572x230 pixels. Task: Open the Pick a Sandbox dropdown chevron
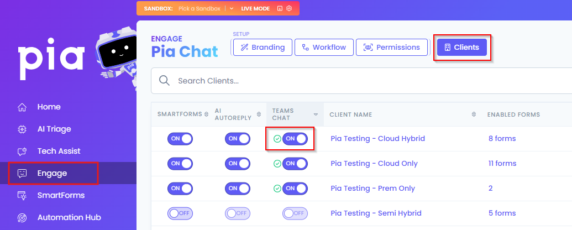pyautogui.click(x=231, y=8)
